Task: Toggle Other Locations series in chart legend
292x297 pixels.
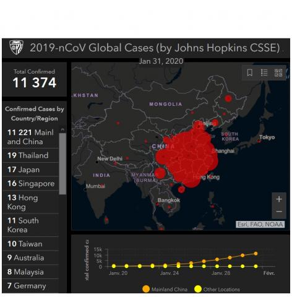Action: [217, 289]
